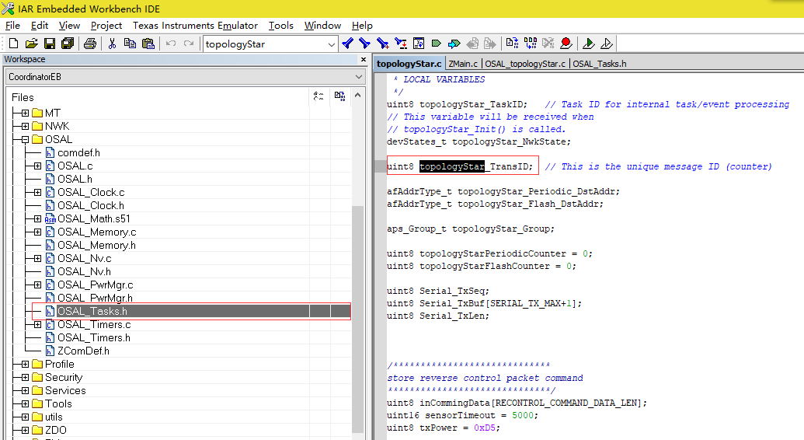Close the Workspace panel with its X

pos(363,60)
